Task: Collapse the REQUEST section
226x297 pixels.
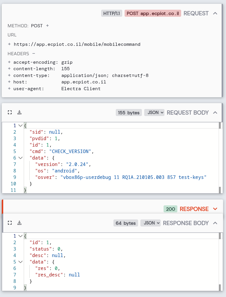Action: tap(216, 13)
